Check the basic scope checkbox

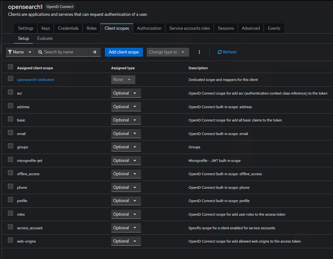[x=10, y=119]
